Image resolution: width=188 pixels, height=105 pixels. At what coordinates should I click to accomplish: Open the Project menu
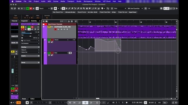[x=36, y=1]
